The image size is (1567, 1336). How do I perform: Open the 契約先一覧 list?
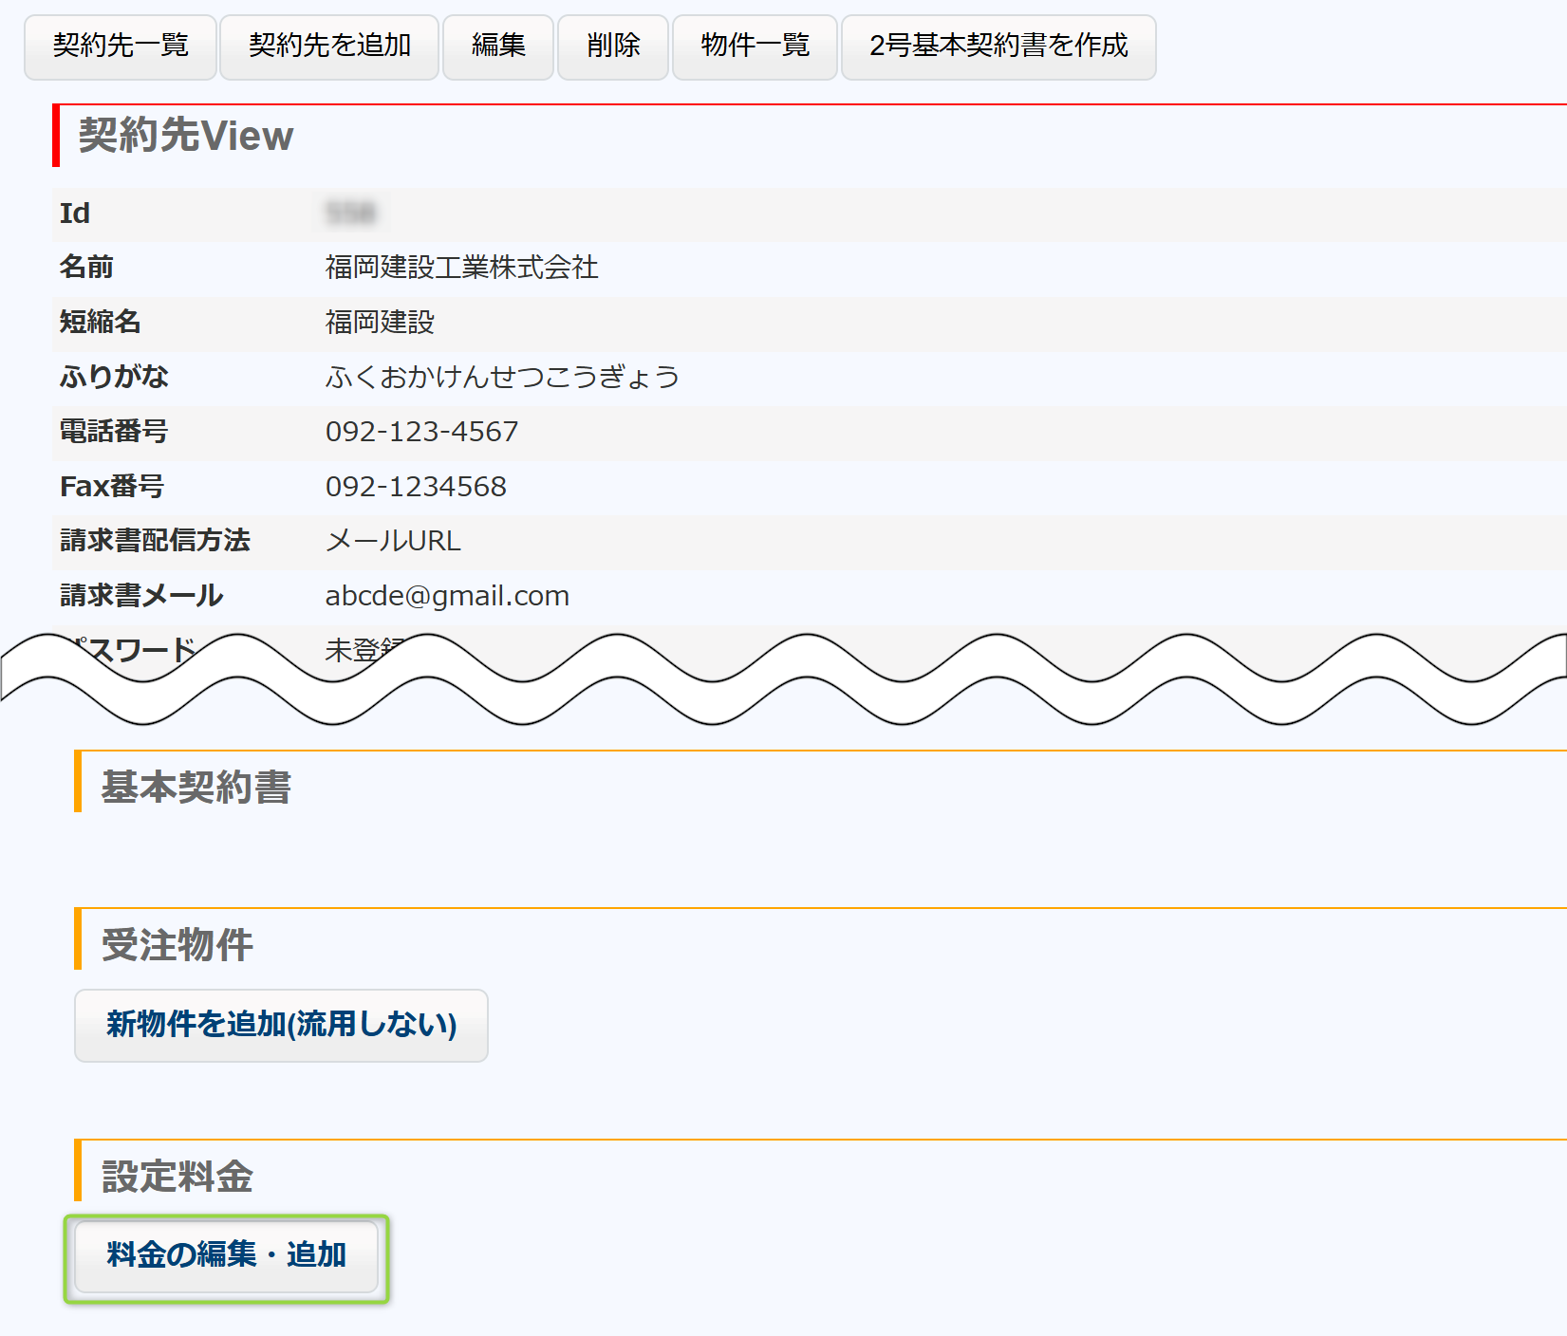coord(121,46)
